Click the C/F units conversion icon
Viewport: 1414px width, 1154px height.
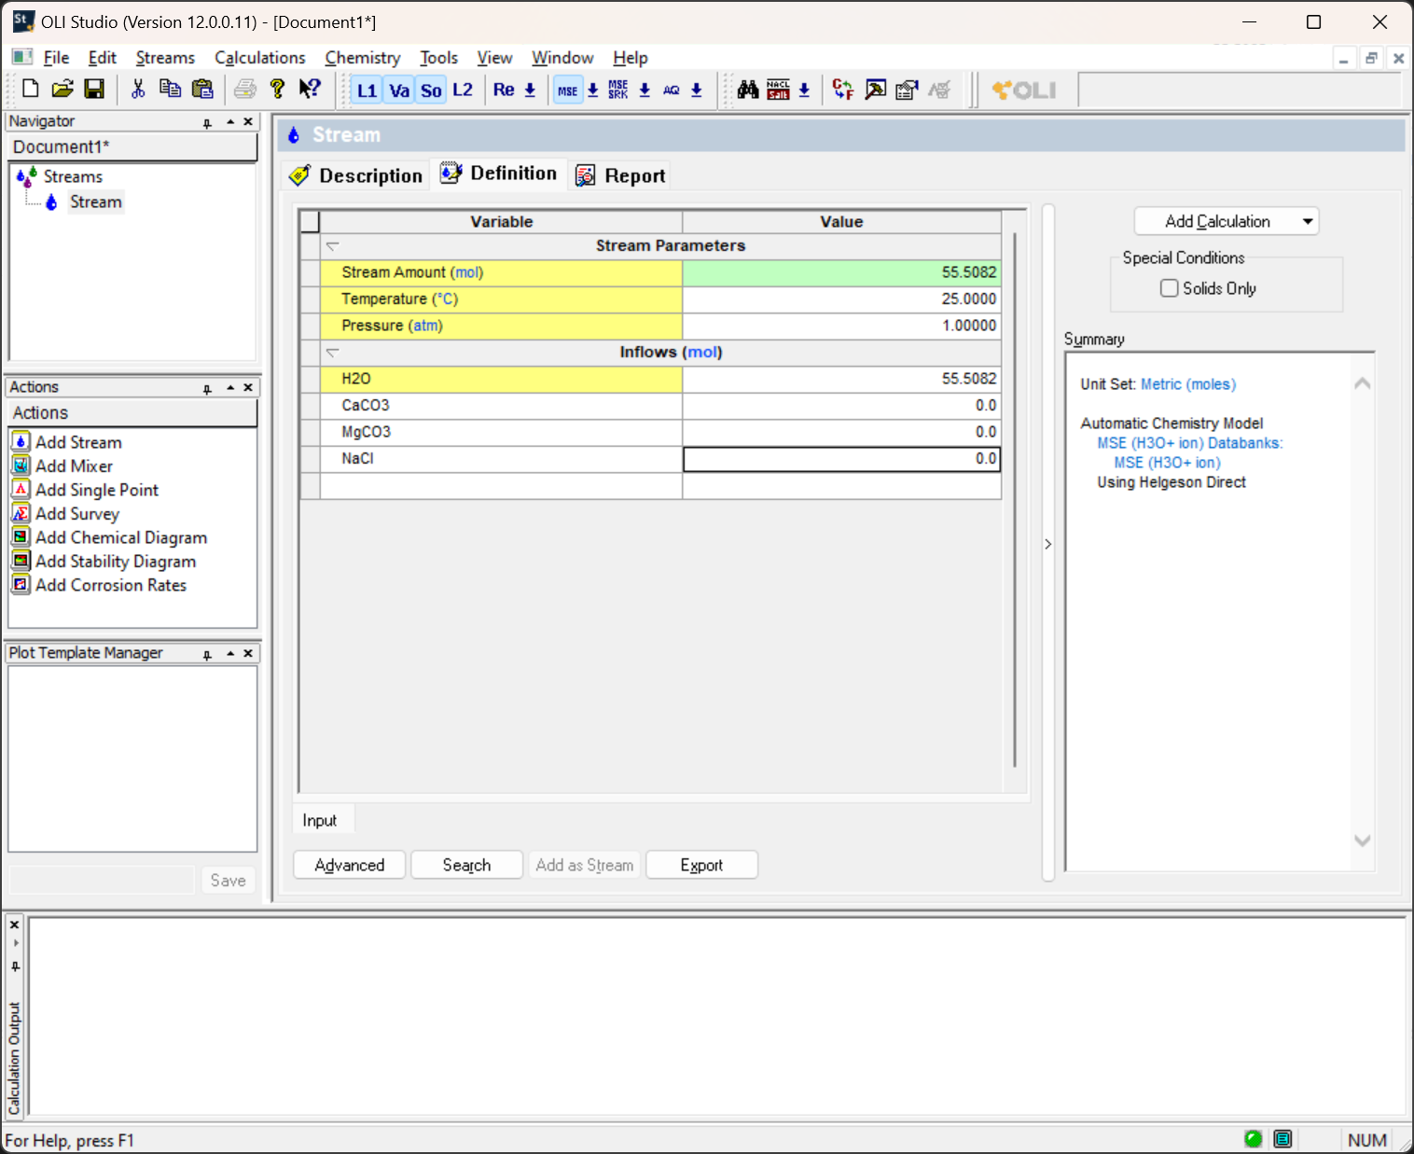843,90
